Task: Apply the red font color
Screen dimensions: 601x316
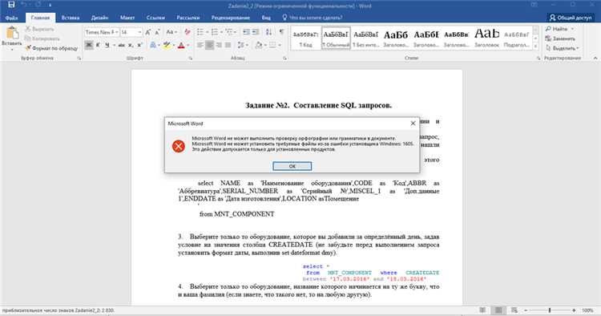Action: tap(181, 45)
